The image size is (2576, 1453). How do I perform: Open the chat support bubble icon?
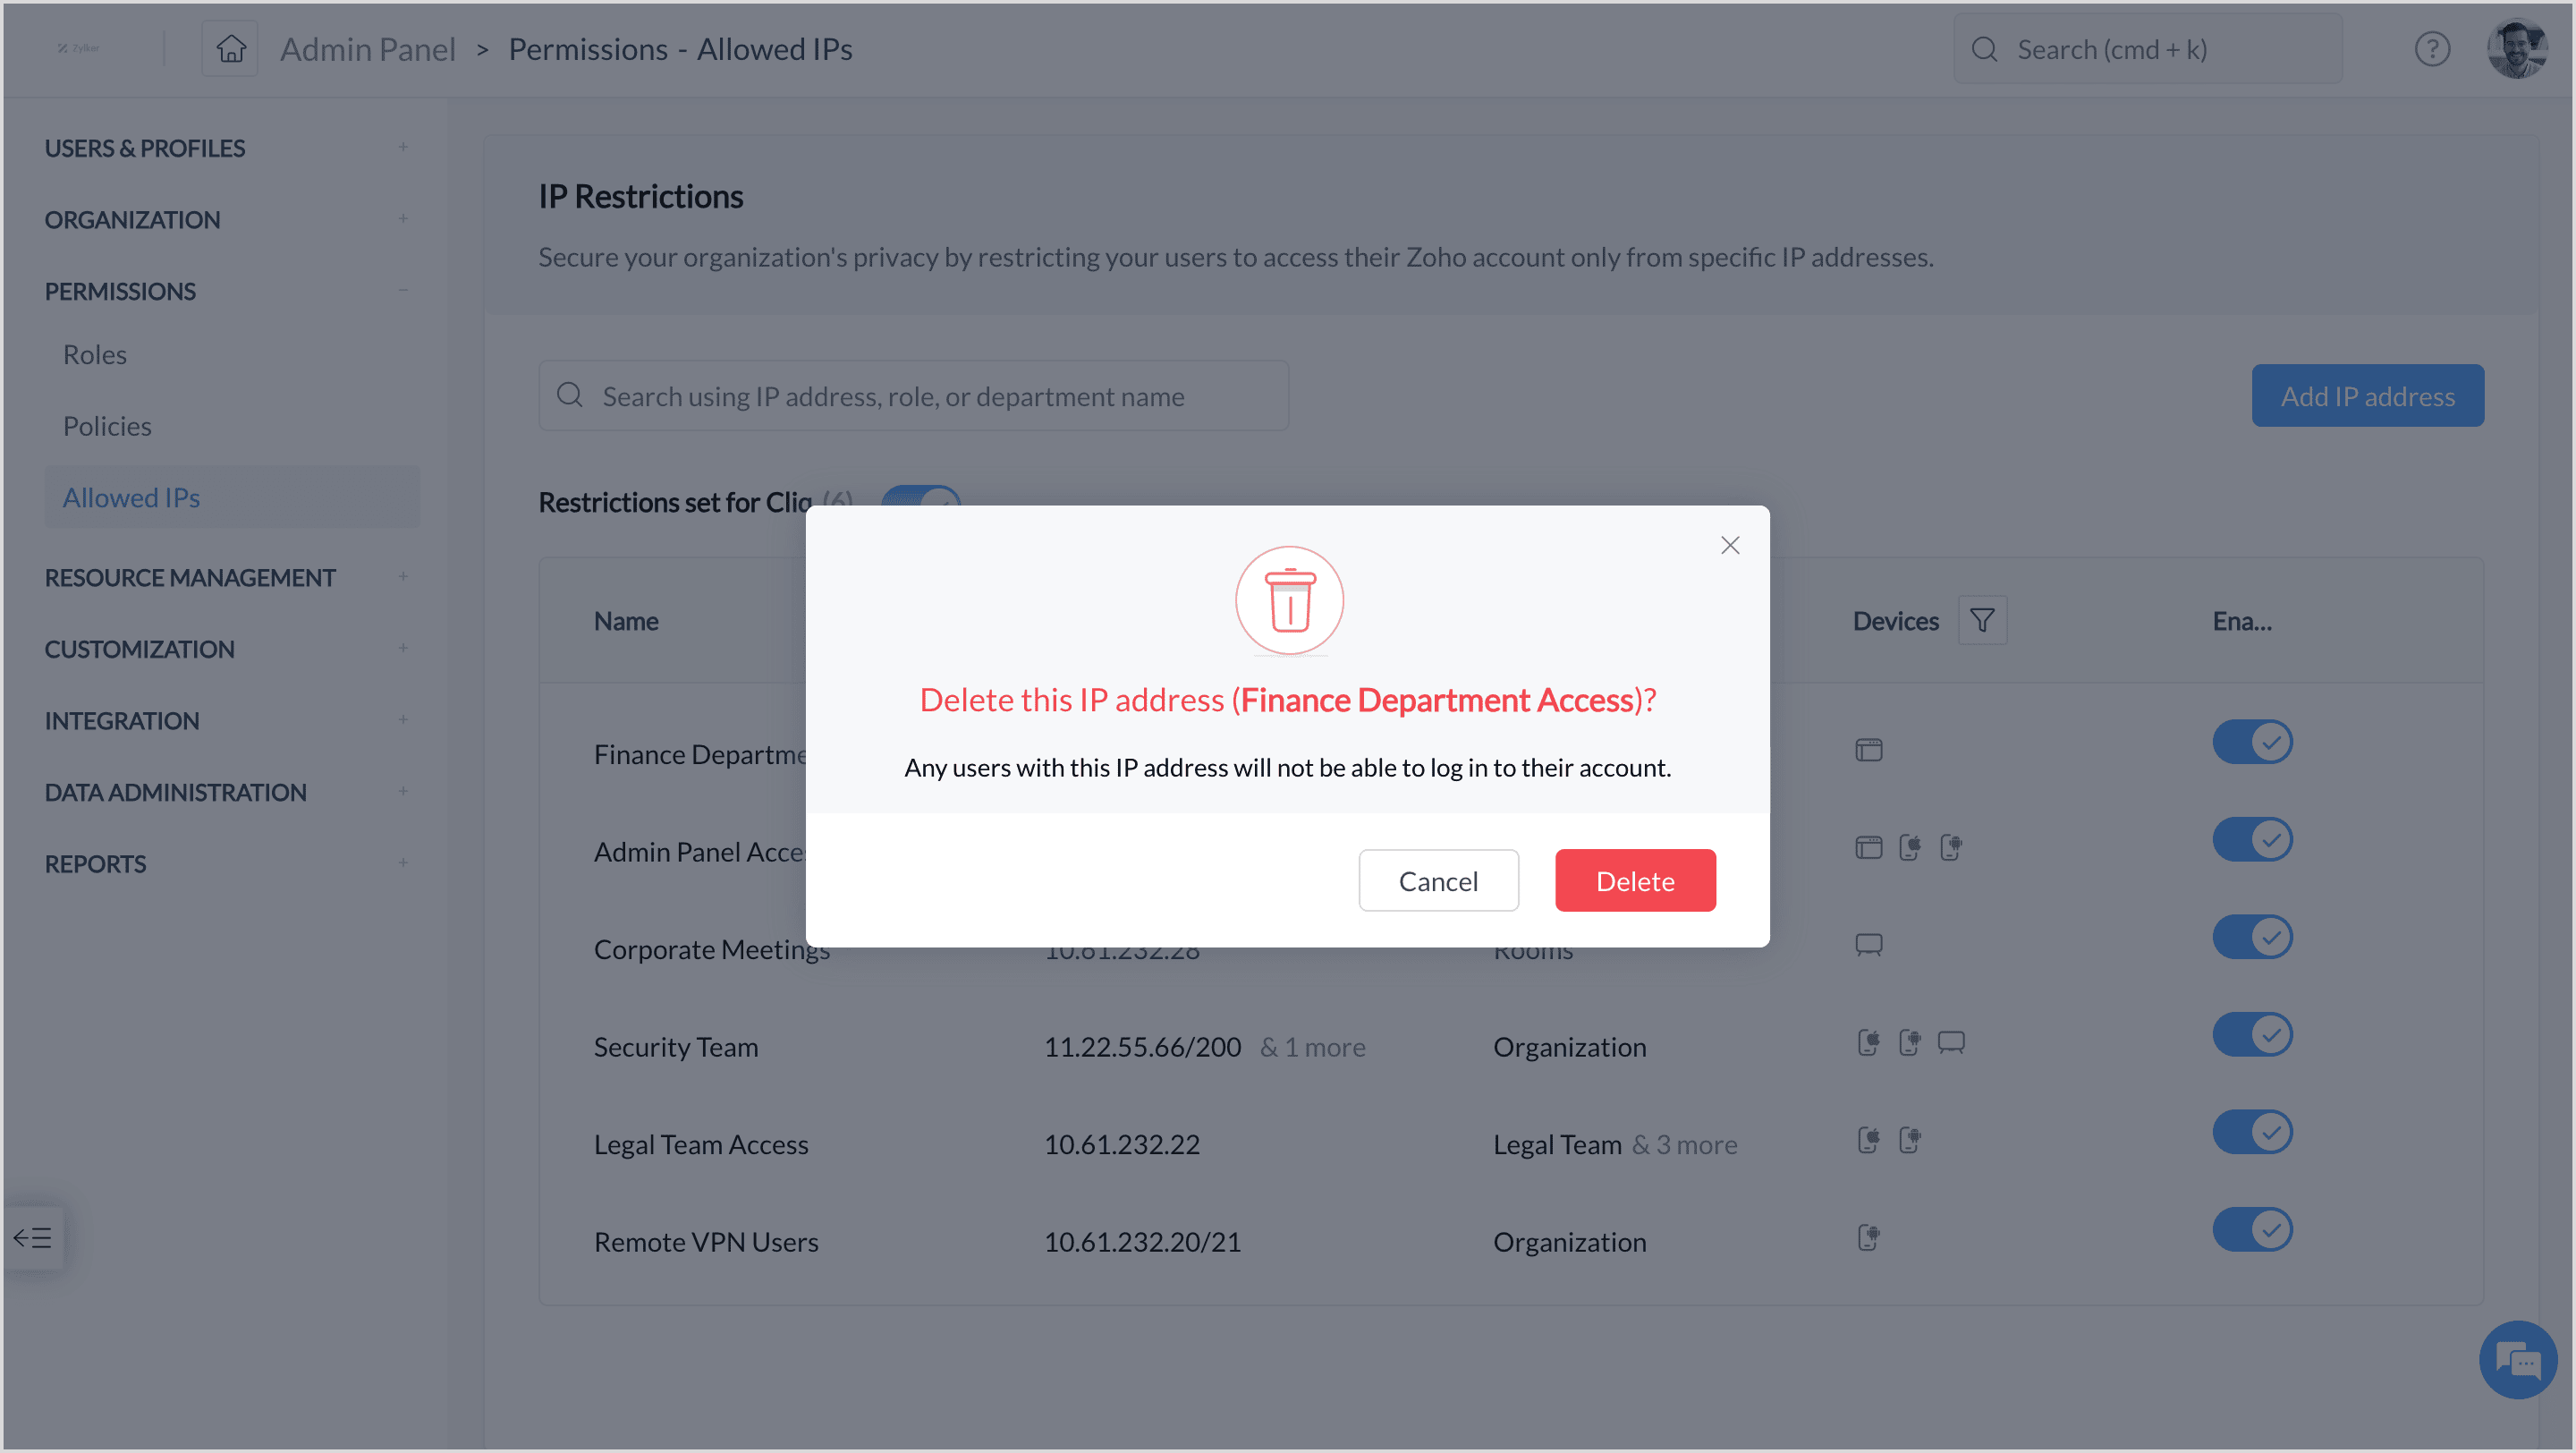click(x=2516, y=1359)
